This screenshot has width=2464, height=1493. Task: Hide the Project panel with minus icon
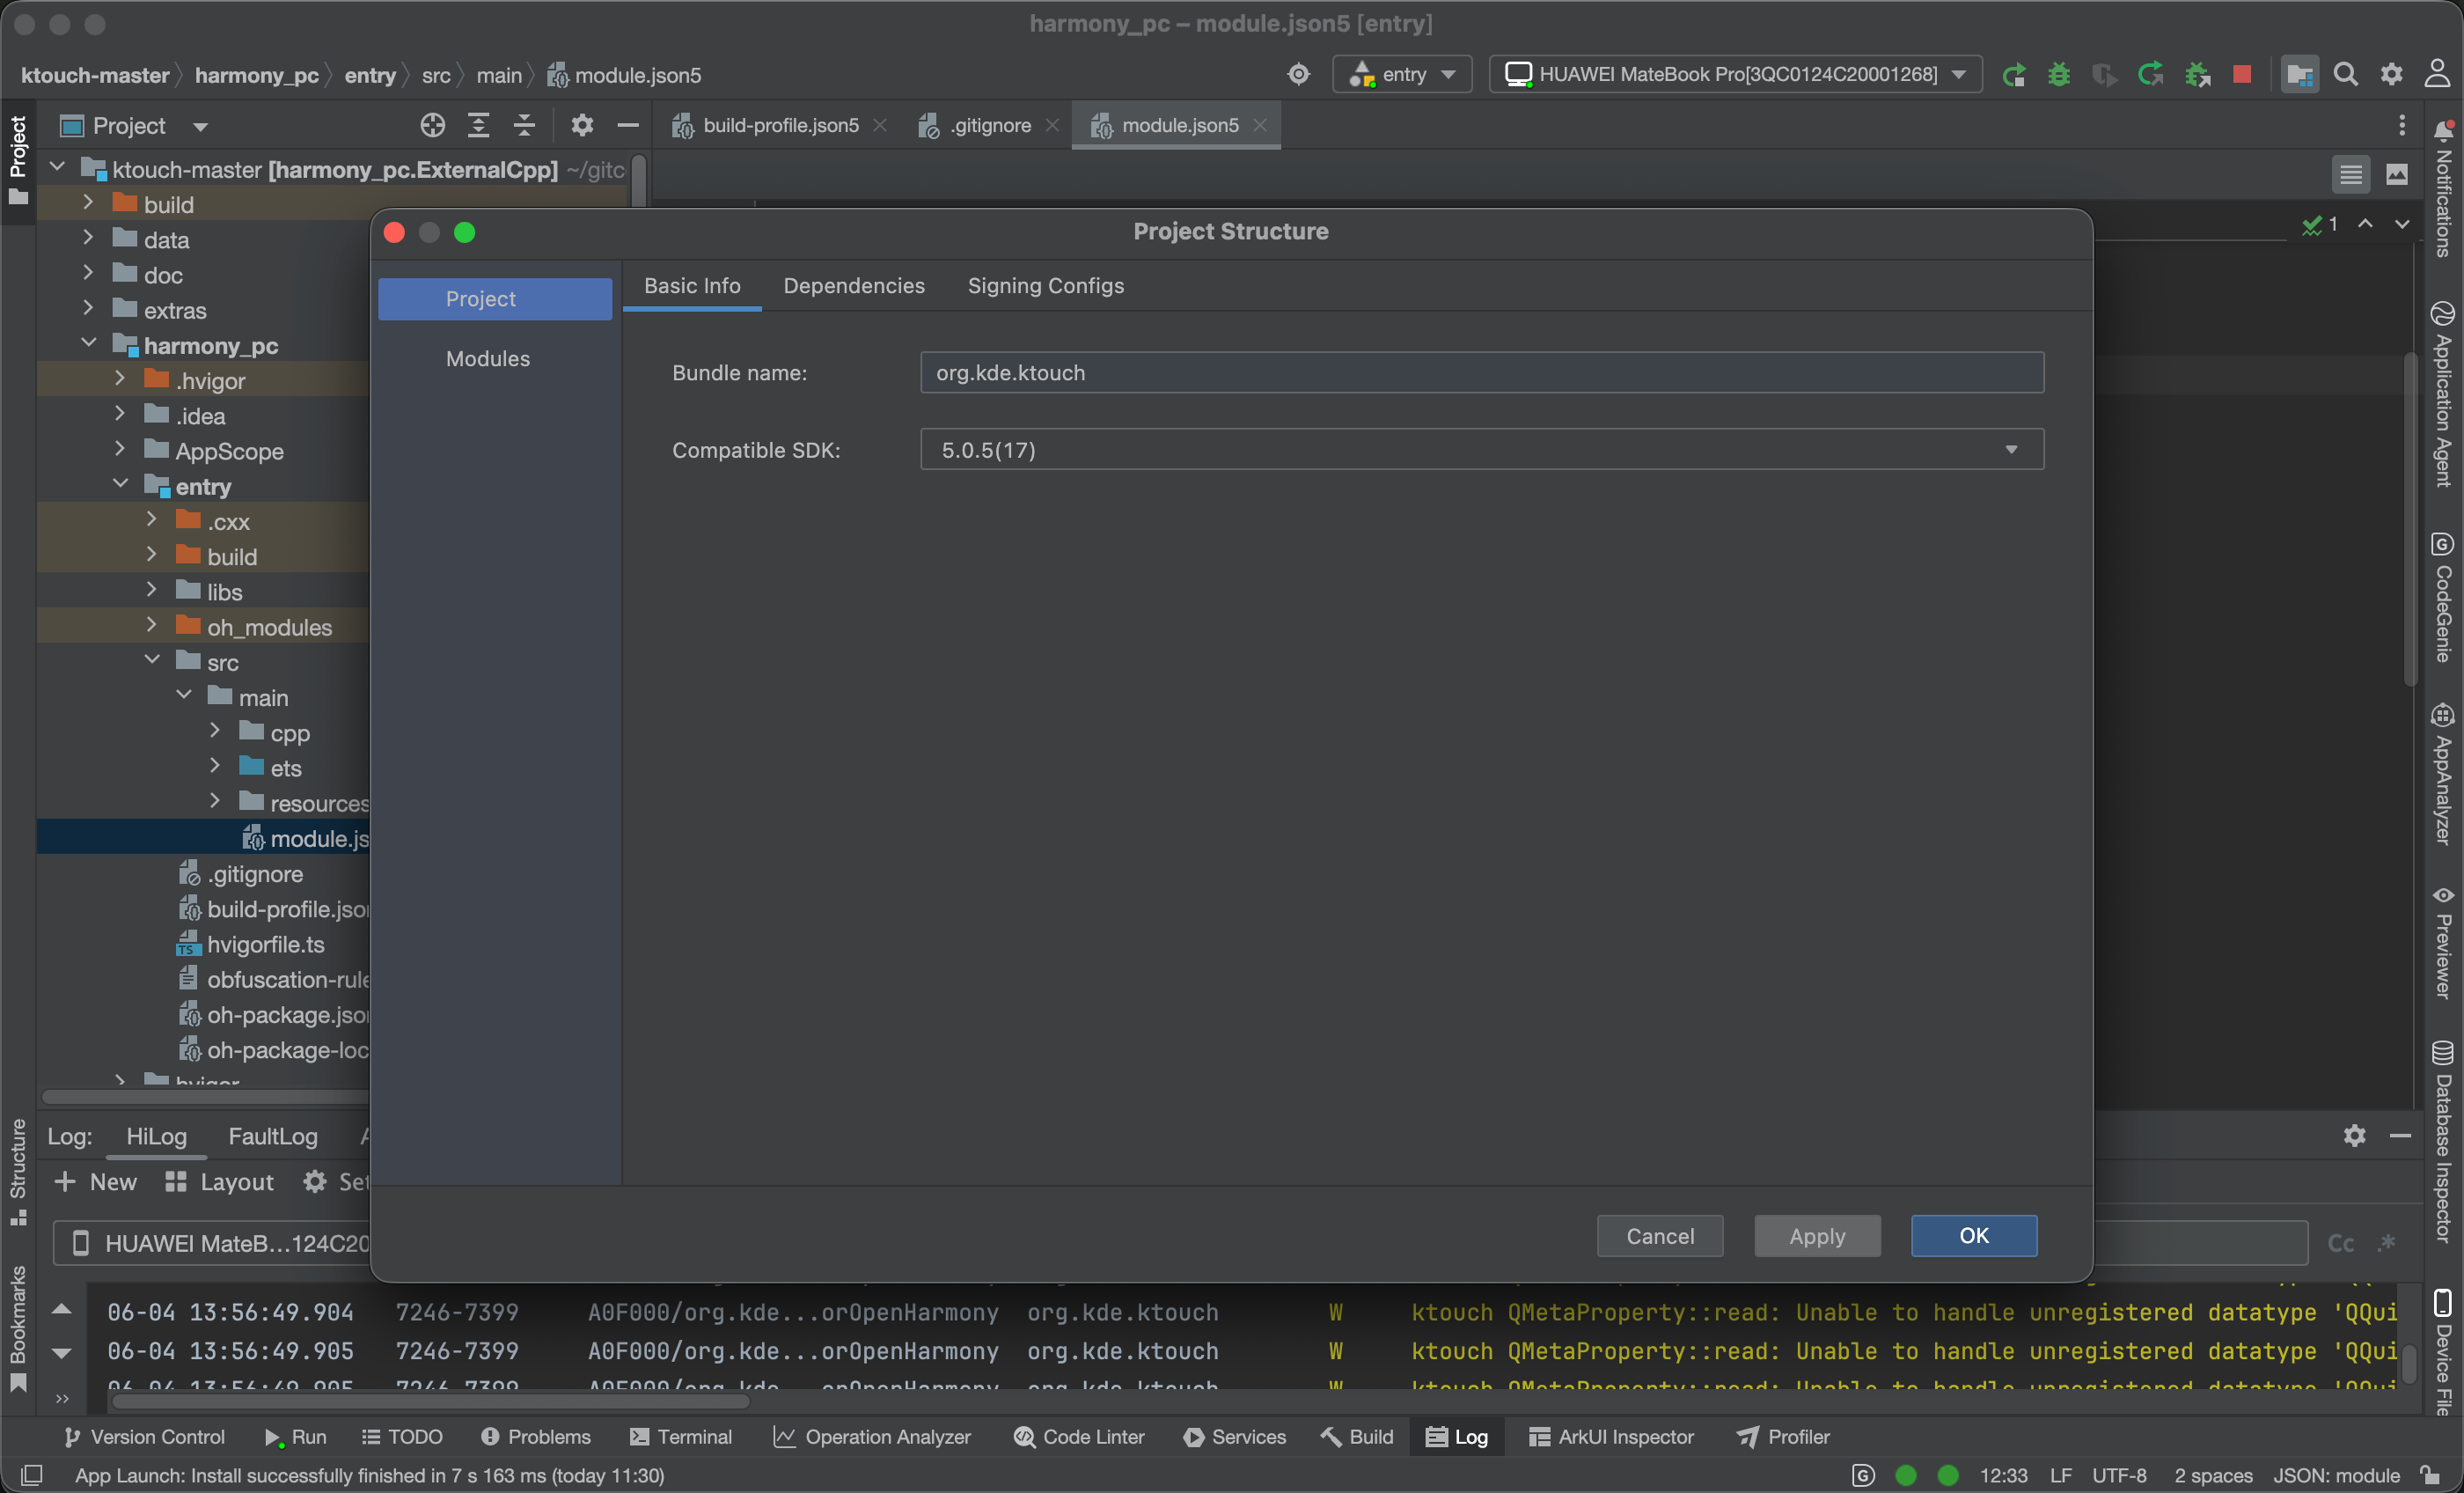click(628, 125)
